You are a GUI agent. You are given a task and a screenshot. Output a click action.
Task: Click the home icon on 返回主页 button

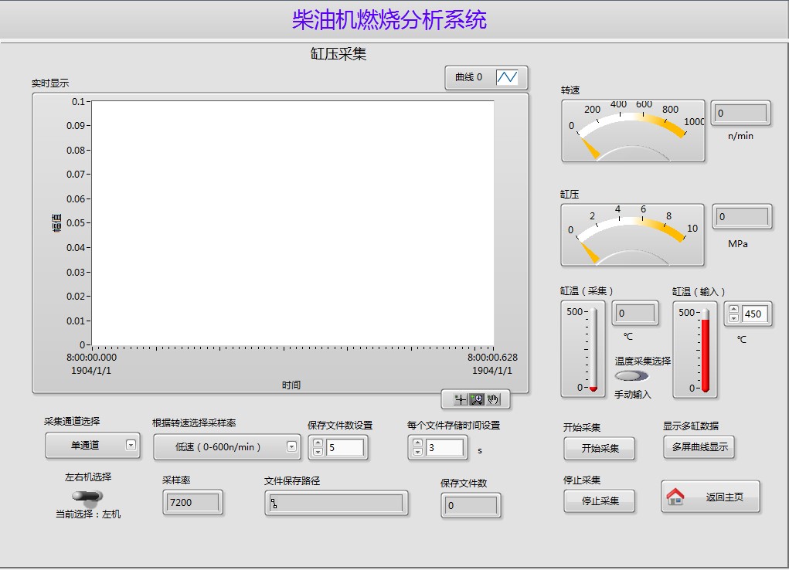pos(675,497)
